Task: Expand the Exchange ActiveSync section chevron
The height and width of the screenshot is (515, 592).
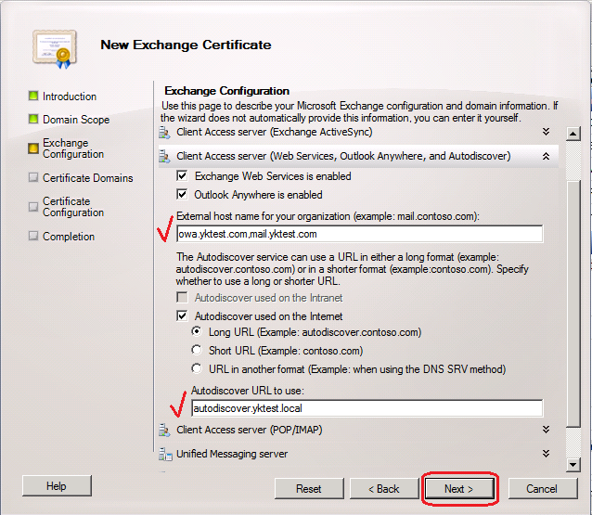Action: [x=547, y=134]
